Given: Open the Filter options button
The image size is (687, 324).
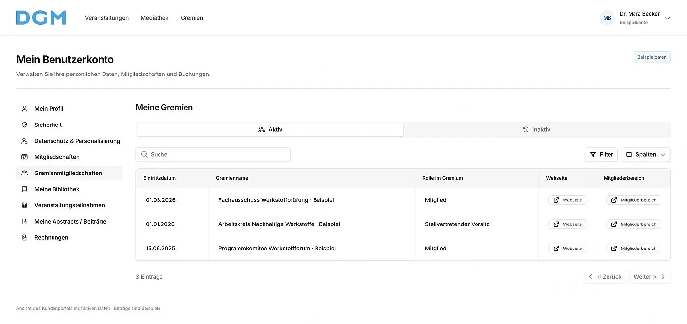Looking at the screenshot, I should click(601, 154).
